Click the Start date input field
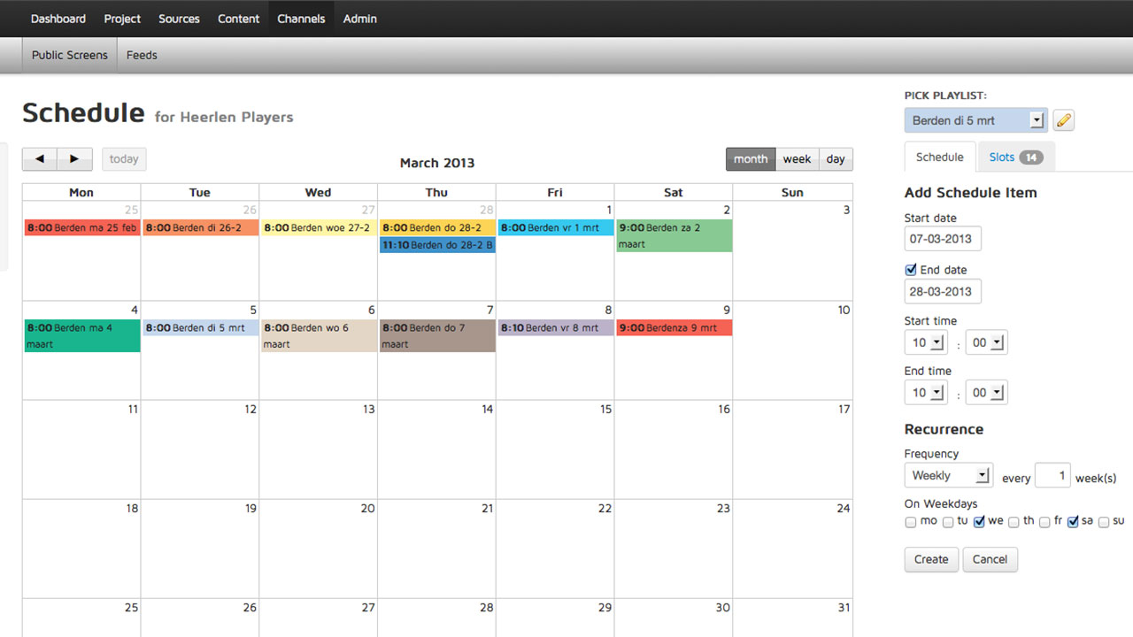The width and height of the screenshot is (1133, 637). (943, 239)
